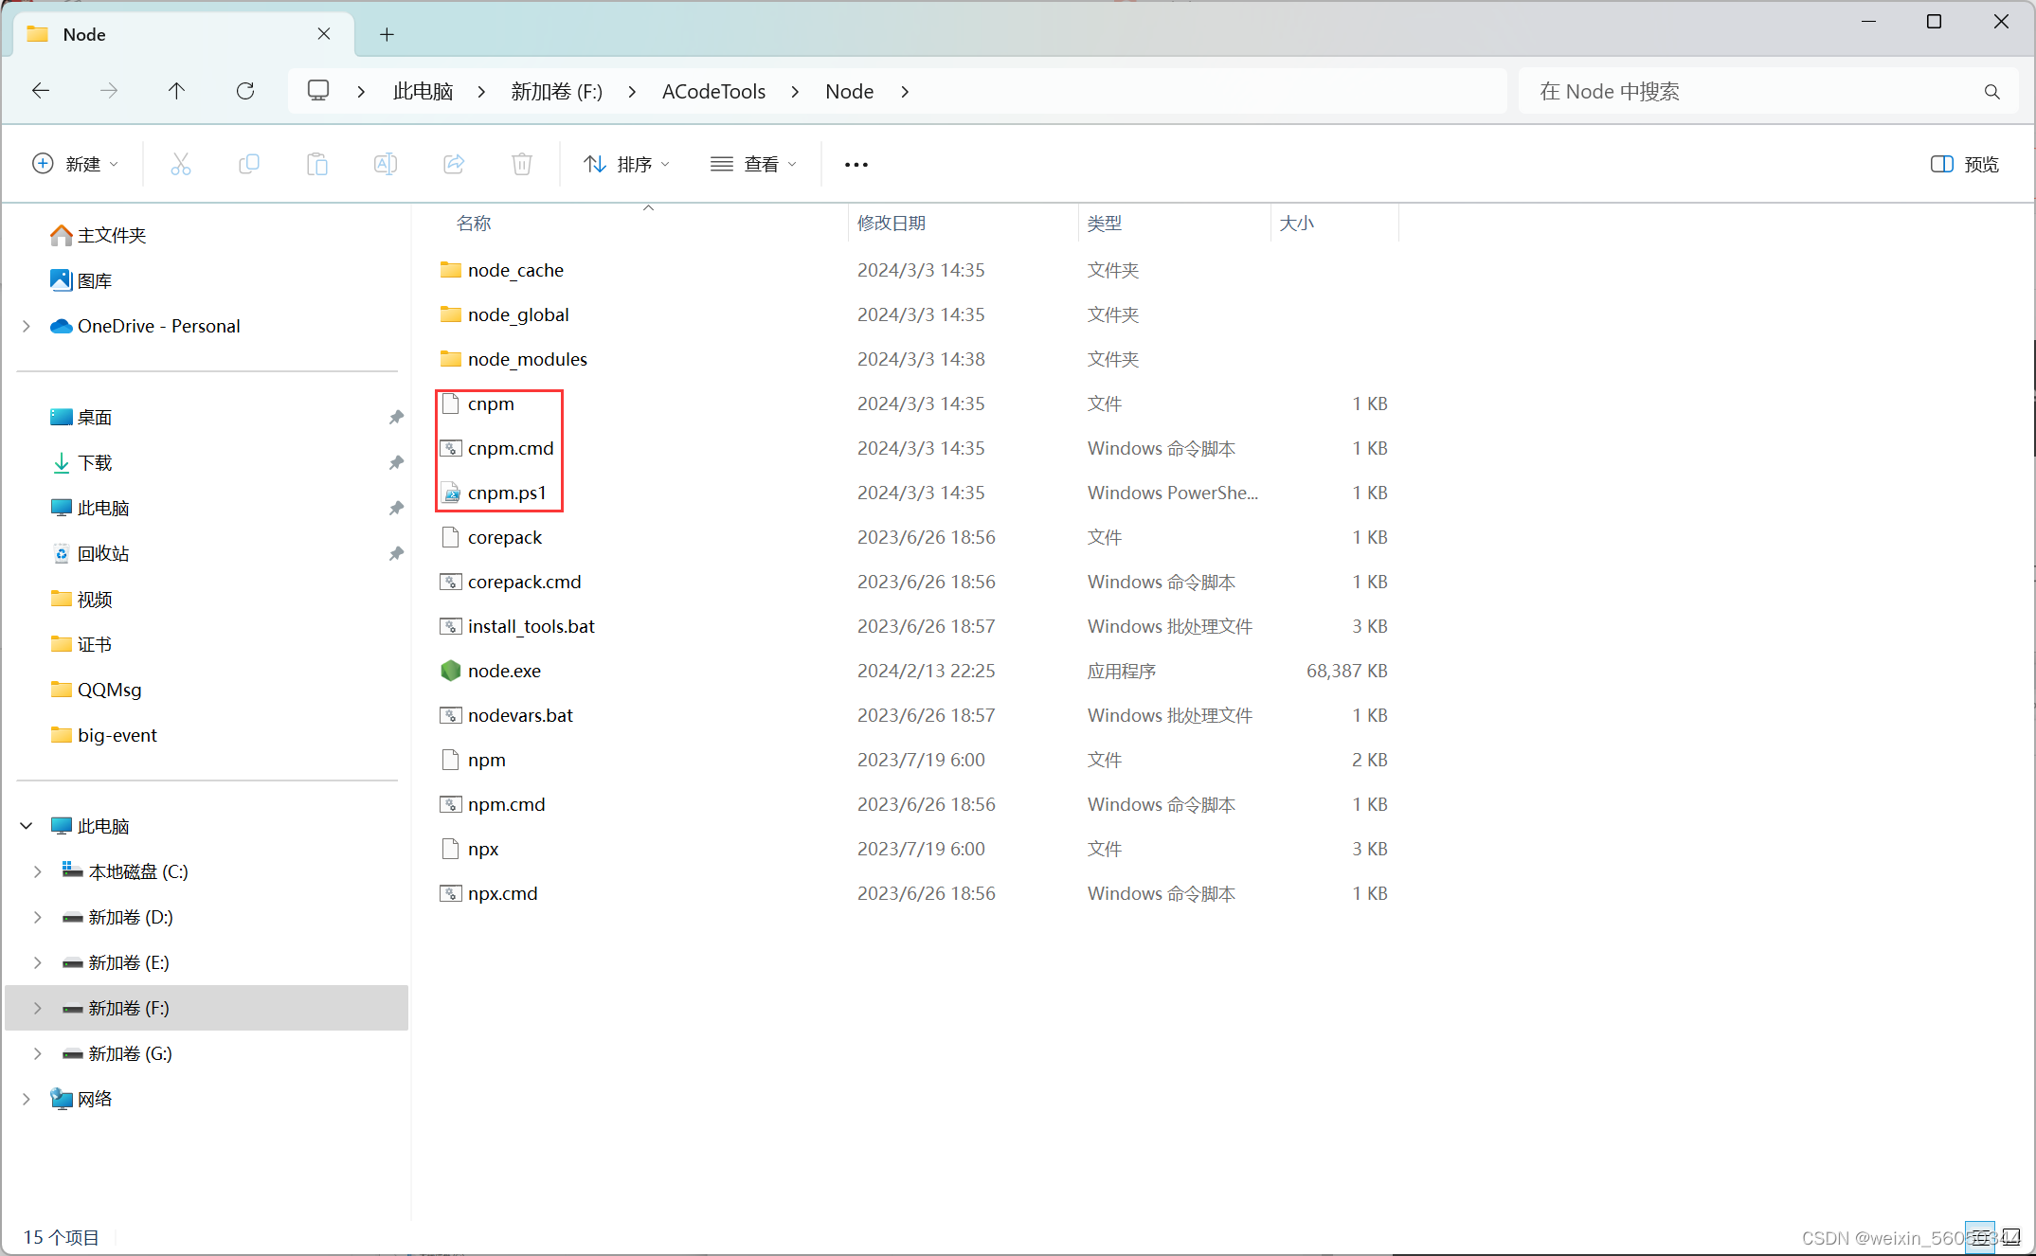Select 主文件夹 in the sidebar
This screenshot has height=1256, width=2036.
(99, 235)
